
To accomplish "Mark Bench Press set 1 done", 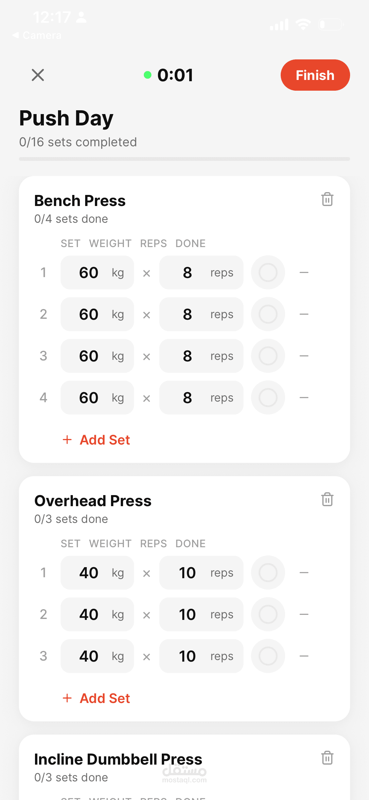I will [268, 272].
